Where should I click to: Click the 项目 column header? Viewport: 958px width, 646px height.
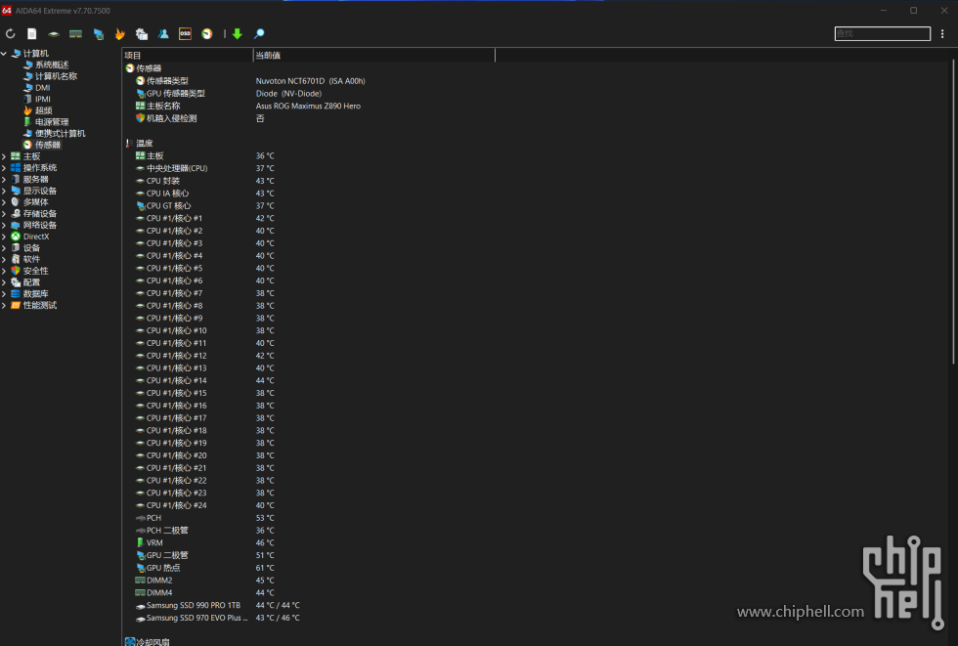coord(188,55)
